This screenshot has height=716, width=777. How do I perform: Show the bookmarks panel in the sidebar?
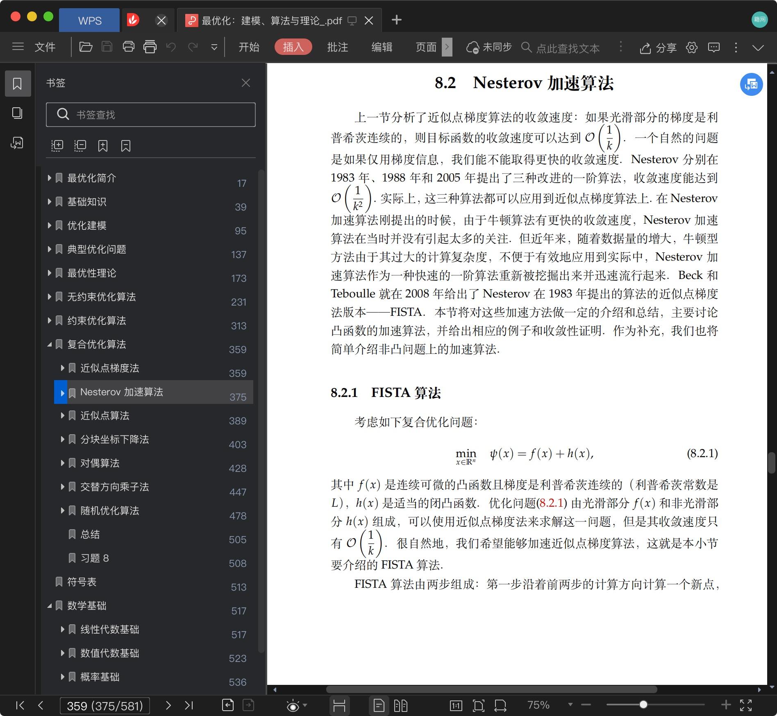click(18, 84)
